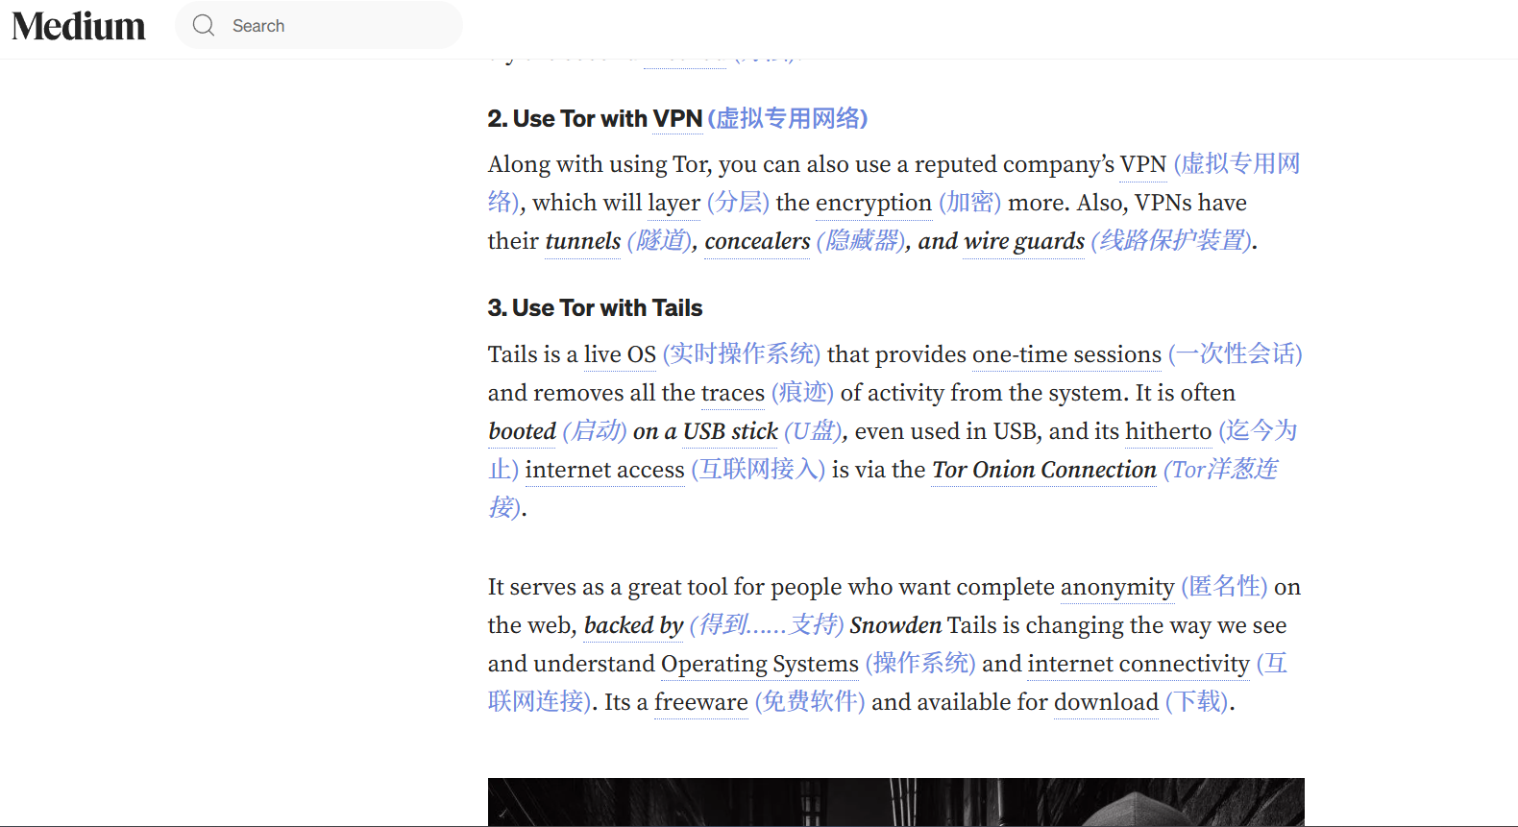
Task: Open the dark article image at bottom
Action: click(x=896, y=802)
